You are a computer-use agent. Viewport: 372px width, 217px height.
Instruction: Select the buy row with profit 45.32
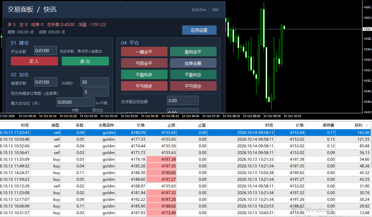(x=186, y=173)
